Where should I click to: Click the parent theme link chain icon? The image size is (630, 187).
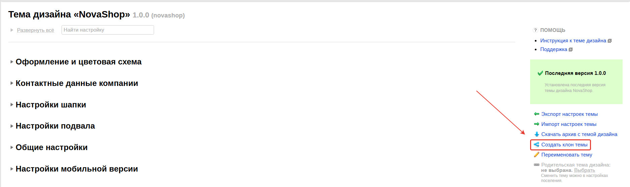pyautogui.click(x=536, y=165)
